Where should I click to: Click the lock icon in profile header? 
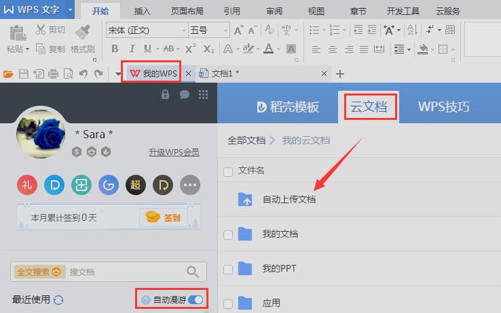pos(165,94)
